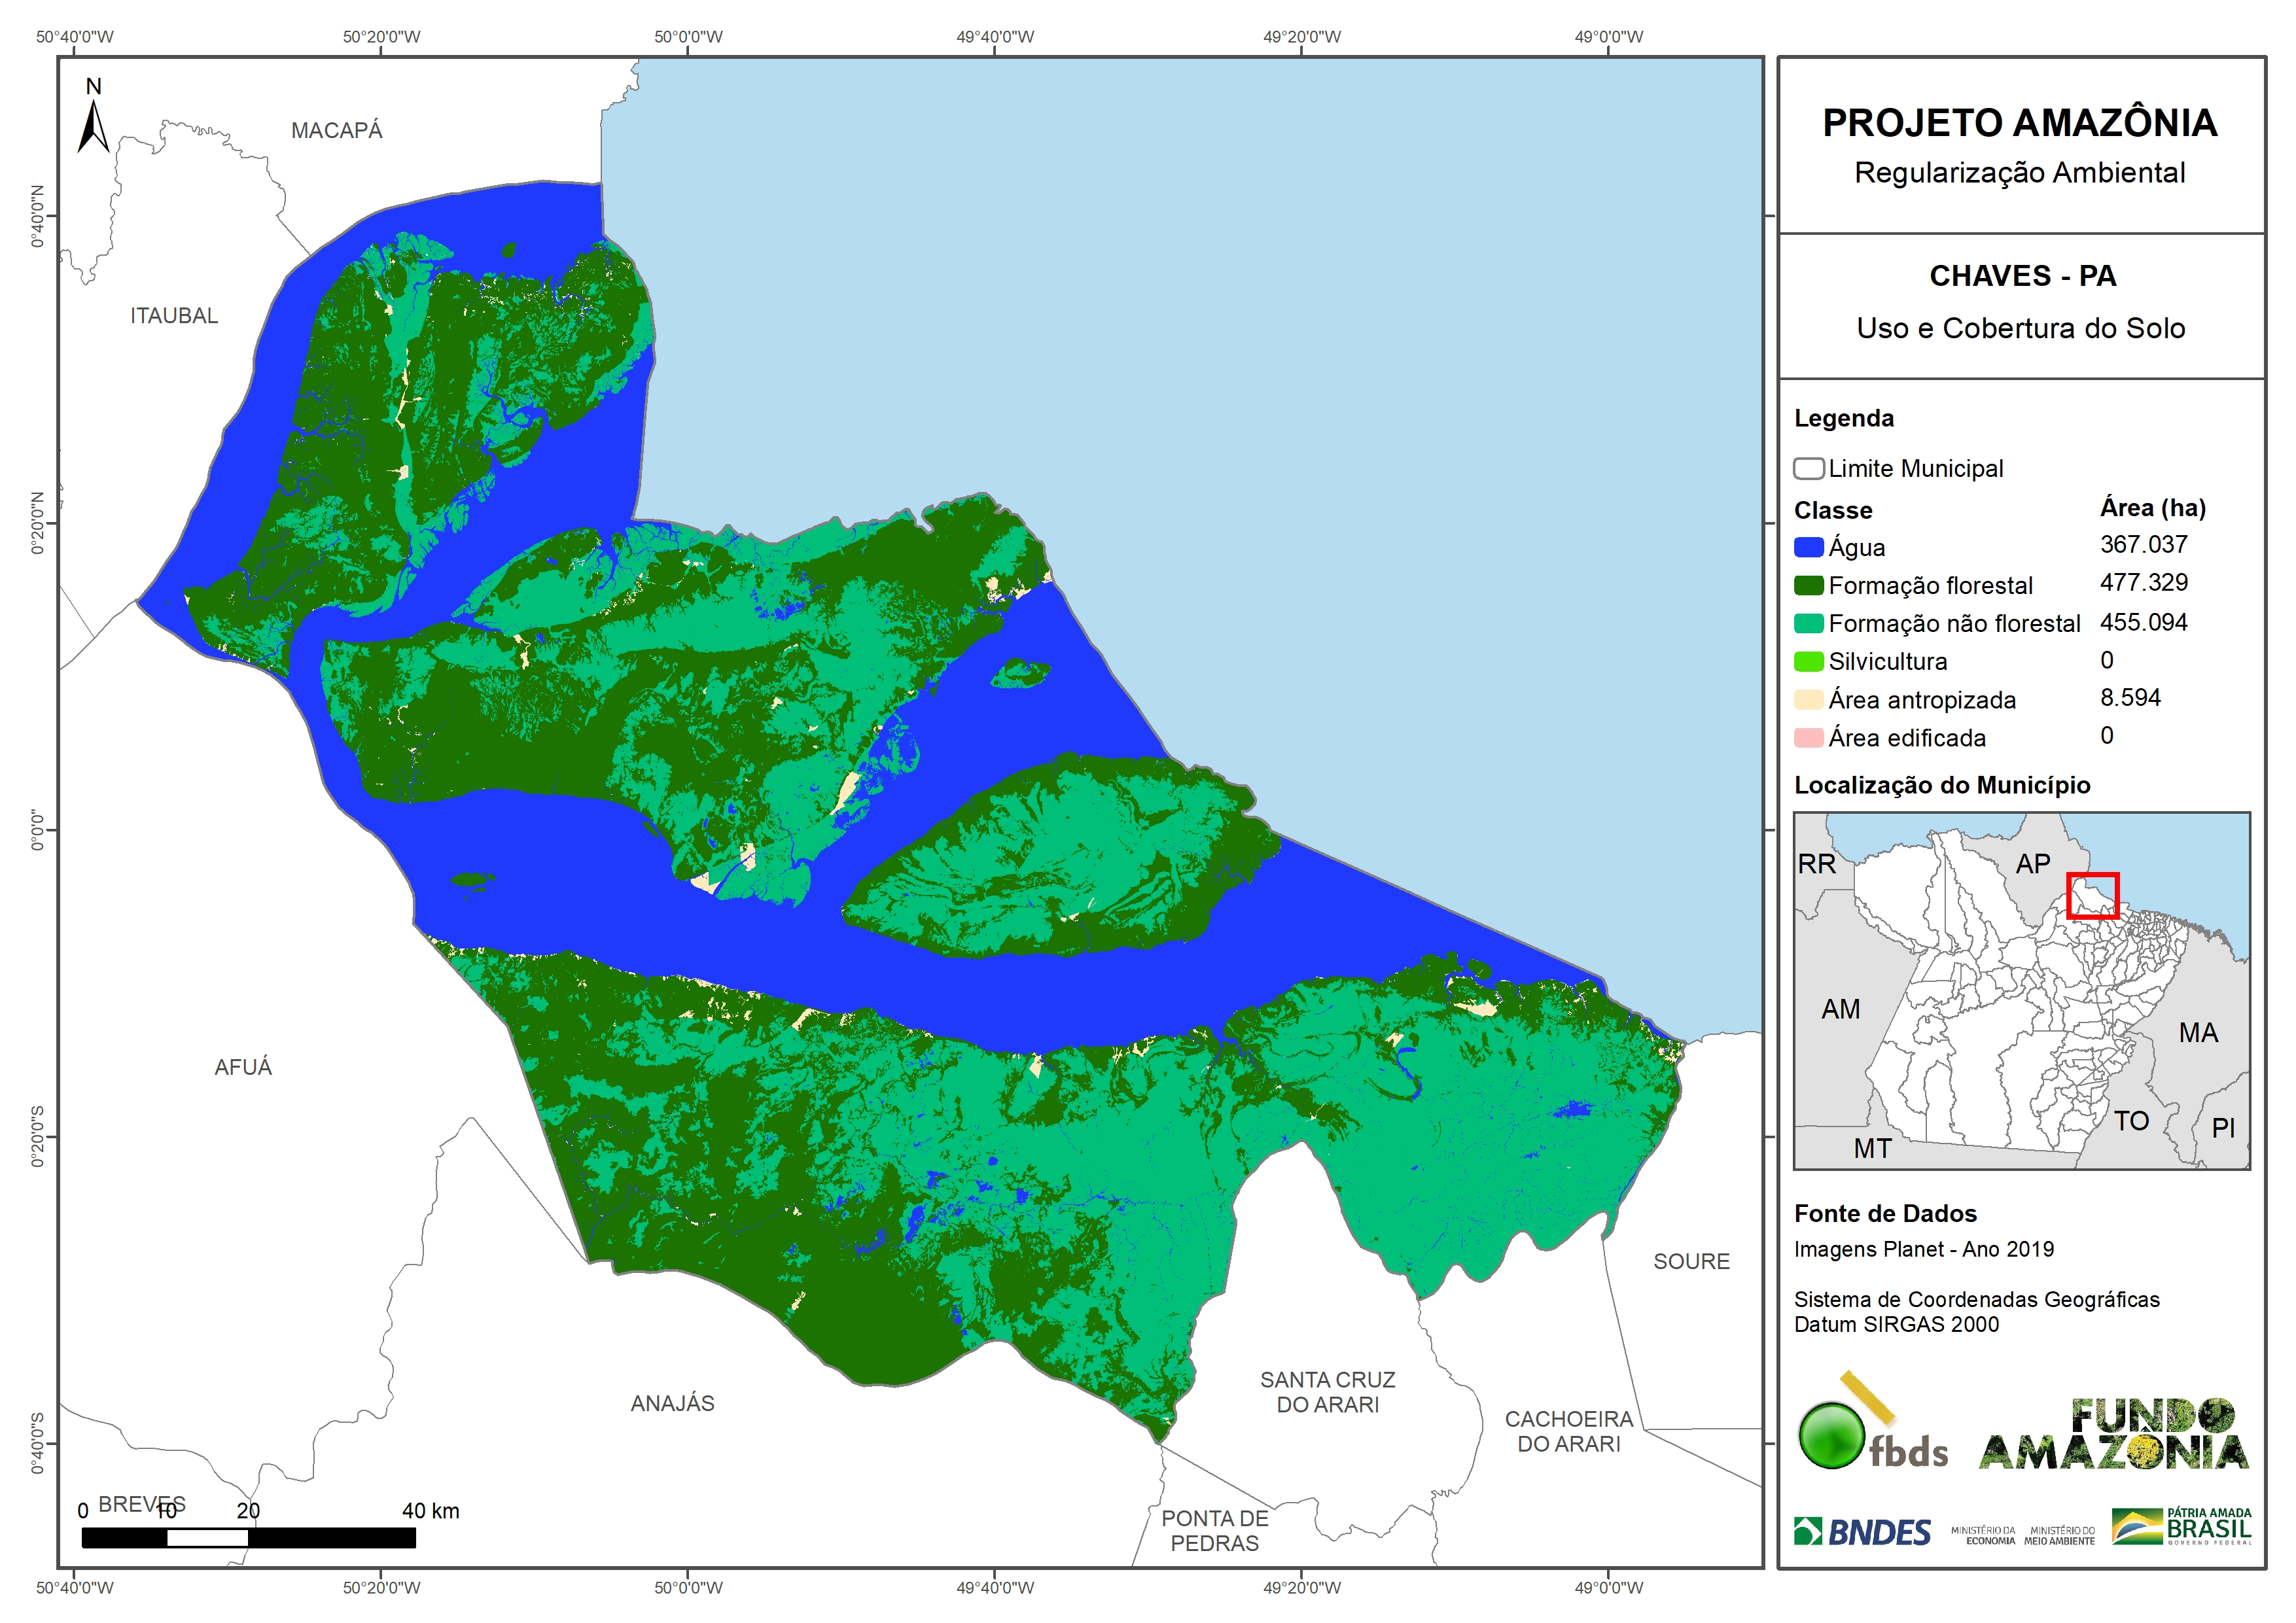Screen dimensions: 2296x1623
Task: Click the AFUÁ municipality label
Action: click(x=243, y=1067)
